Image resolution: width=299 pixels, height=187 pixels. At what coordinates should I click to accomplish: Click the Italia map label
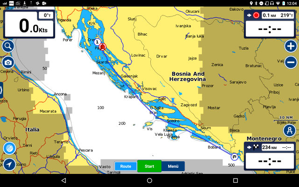pyautogui.click(x=32, y=130)
